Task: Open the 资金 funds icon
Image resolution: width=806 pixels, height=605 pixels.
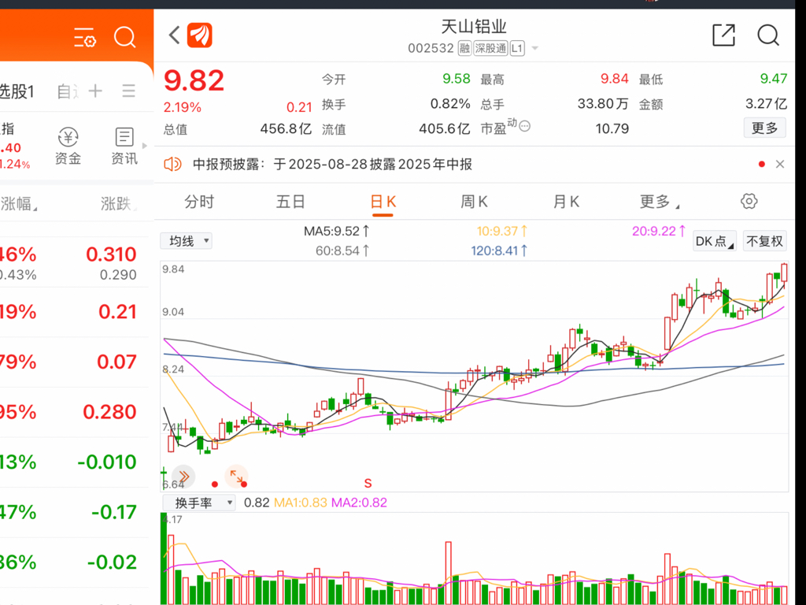Action: pyautogui.click(x=68, y=146)
